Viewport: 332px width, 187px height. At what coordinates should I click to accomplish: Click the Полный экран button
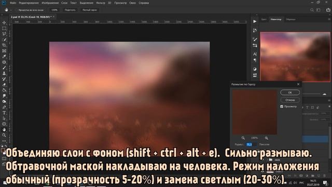90,10
